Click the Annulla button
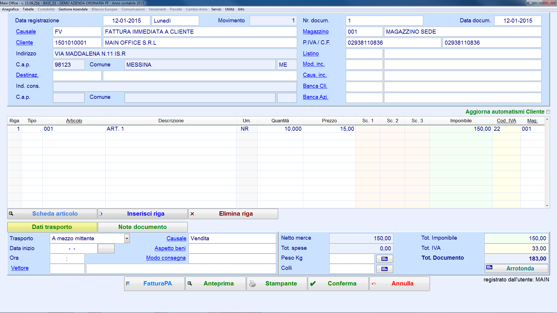The image size is (557, 313). (399, 284)
